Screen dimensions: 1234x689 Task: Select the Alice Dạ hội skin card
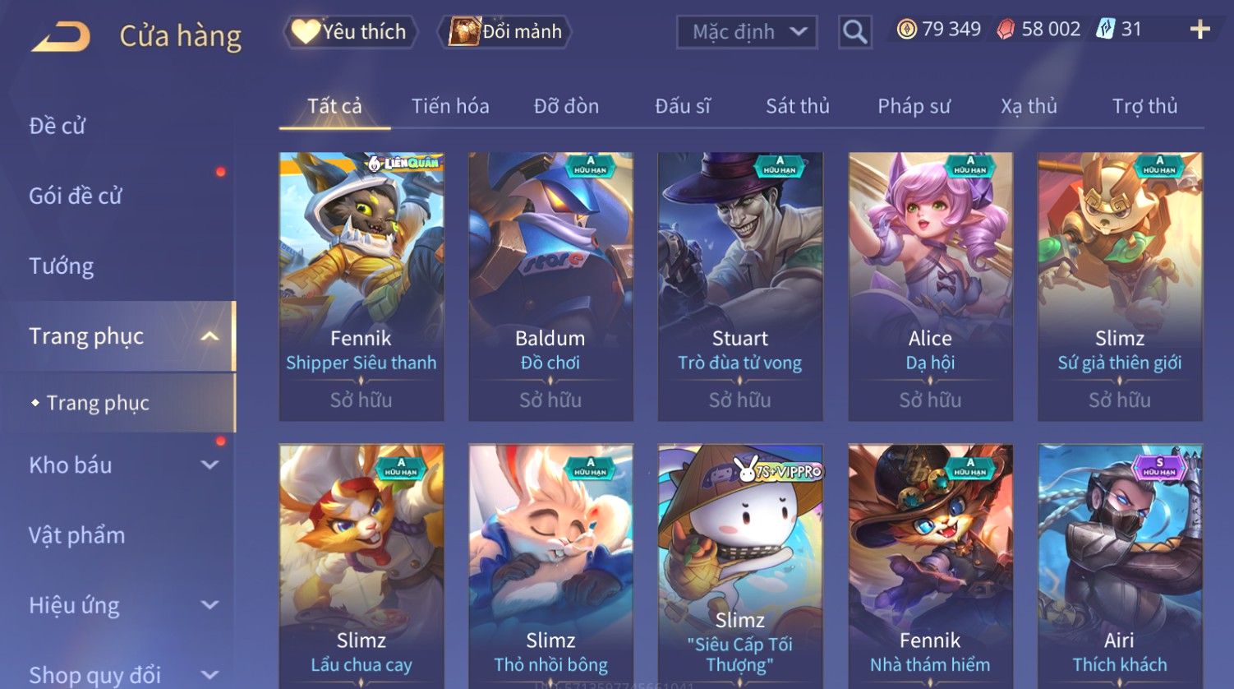[930, 287]
